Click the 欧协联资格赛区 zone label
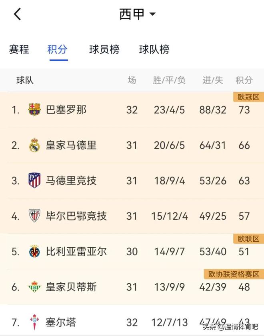This screenshot has height=336, width=264. 234,274
